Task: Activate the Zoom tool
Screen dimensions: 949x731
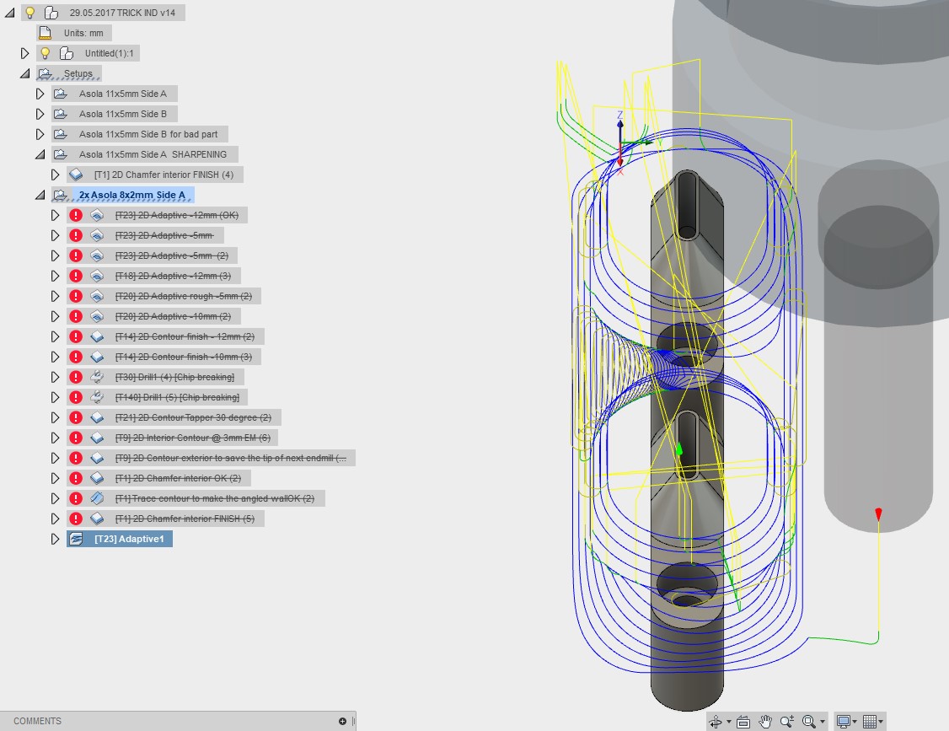Action: coord(787,722)
